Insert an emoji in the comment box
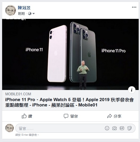The width and height of the screenshot is (140, 142). [107, 128]
